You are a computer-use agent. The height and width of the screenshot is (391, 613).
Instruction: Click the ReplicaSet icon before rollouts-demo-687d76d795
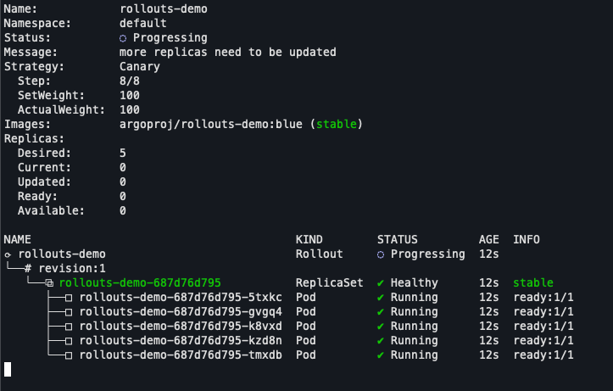(x=49, y=283)
